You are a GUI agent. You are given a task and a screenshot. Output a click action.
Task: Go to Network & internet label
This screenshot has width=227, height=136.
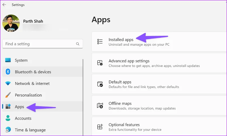[x=32, y=83]
